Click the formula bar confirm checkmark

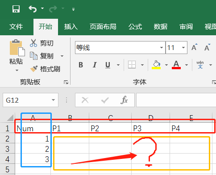pyautogui.click(x=105, y=100)
